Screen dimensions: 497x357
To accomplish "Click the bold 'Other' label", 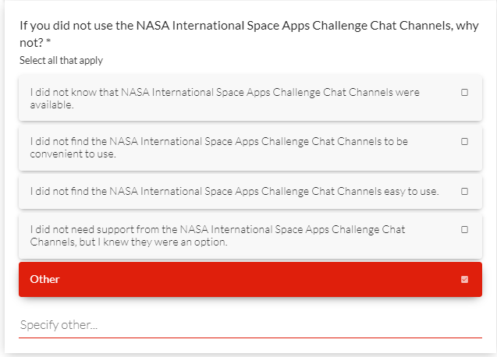I will click(44, 279).
